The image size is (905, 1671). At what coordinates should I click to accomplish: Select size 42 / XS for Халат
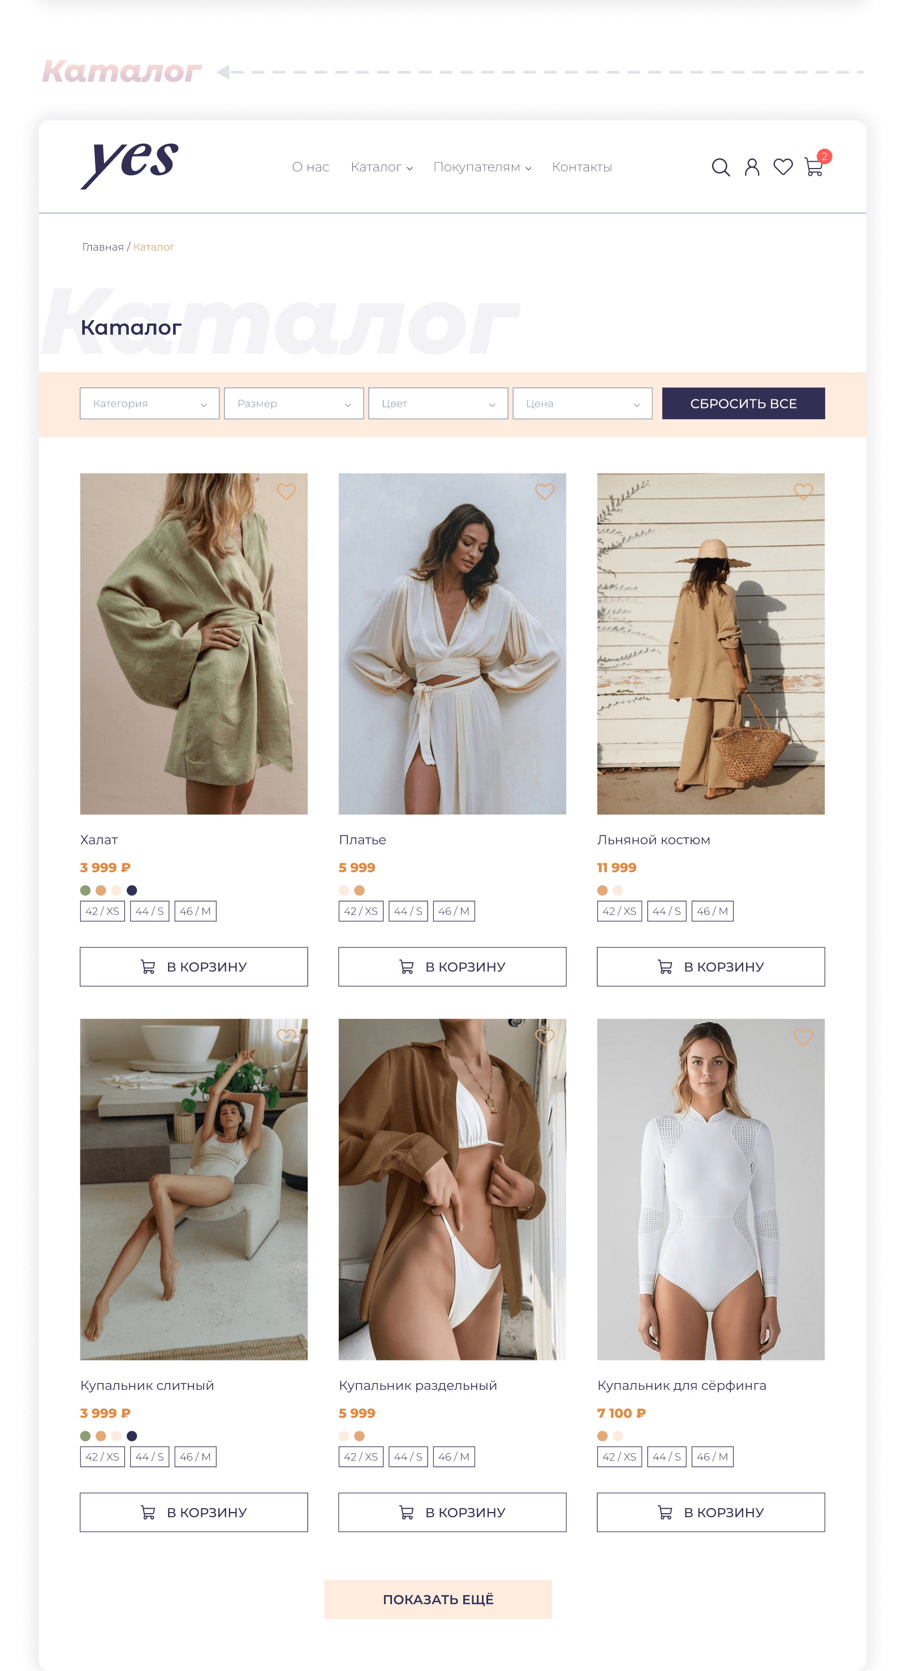pos(102,911)
